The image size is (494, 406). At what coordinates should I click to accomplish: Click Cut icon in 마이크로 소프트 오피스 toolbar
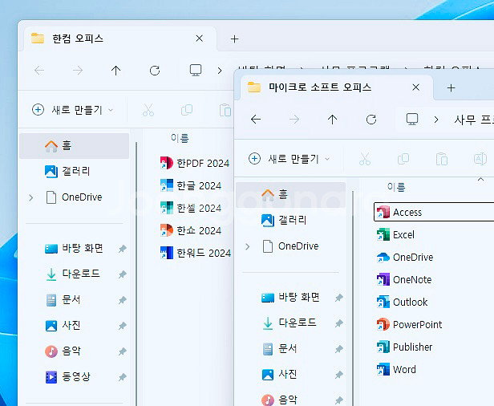click(x=365, y=159)
